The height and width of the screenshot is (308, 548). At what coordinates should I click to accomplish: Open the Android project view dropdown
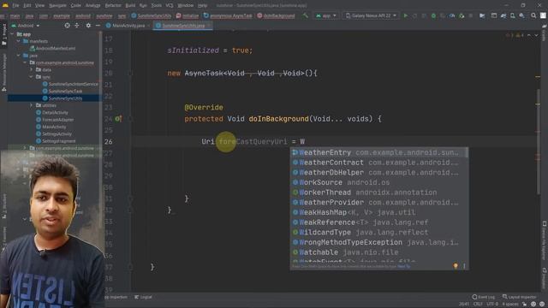tap(26, 26)
